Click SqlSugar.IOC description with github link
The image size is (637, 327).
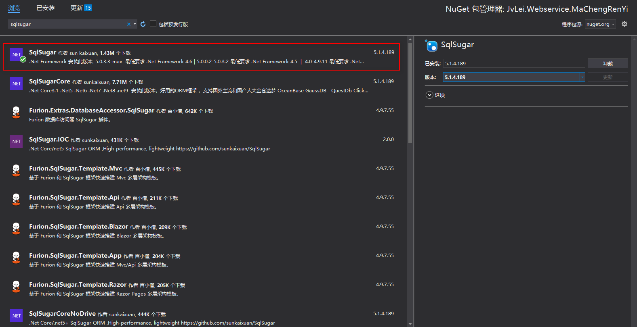(x=150, y=149)
